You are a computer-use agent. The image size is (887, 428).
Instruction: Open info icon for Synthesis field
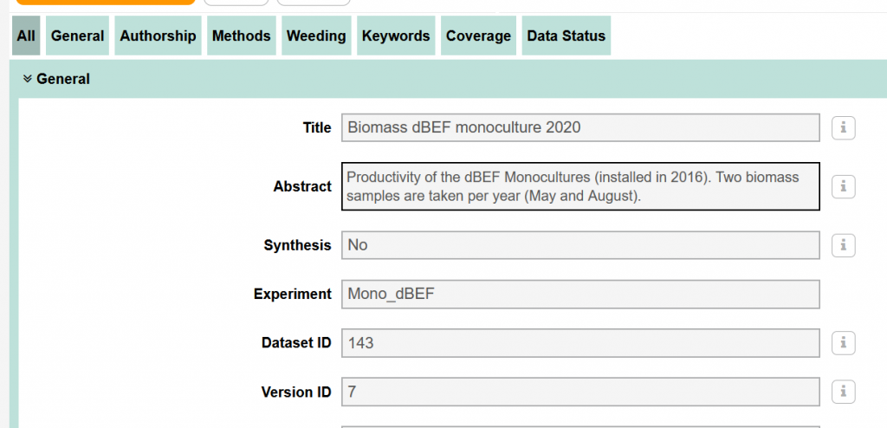point(843,245)
